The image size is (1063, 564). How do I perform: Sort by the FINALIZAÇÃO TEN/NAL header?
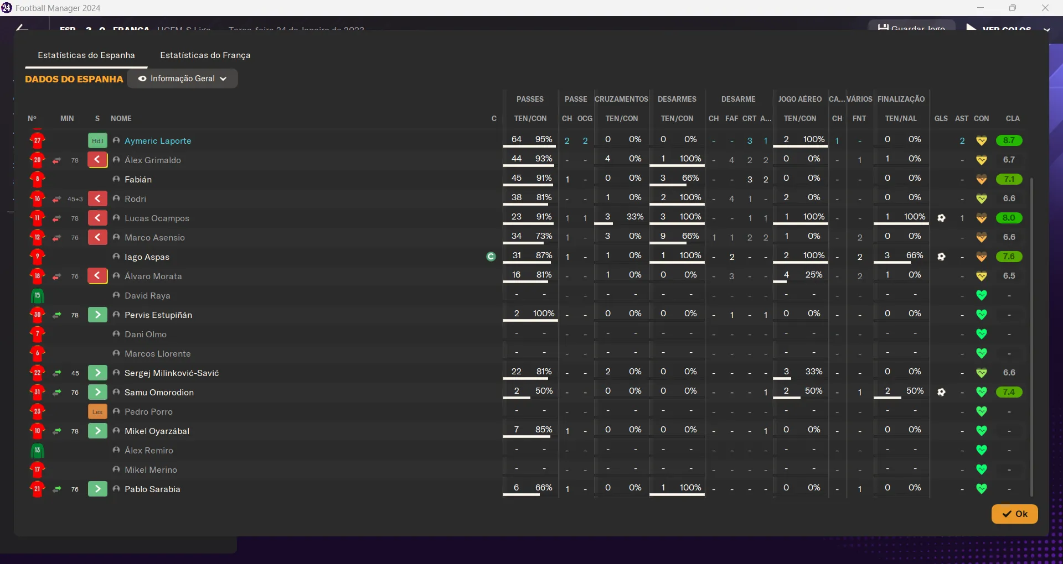901,119
